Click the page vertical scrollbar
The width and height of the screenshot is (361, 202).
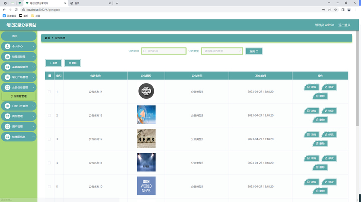(357, 78)
